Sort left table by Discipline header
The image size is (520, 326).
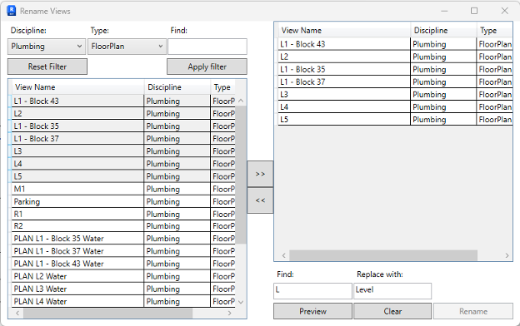pyautogui.click(x=177, y=87)
